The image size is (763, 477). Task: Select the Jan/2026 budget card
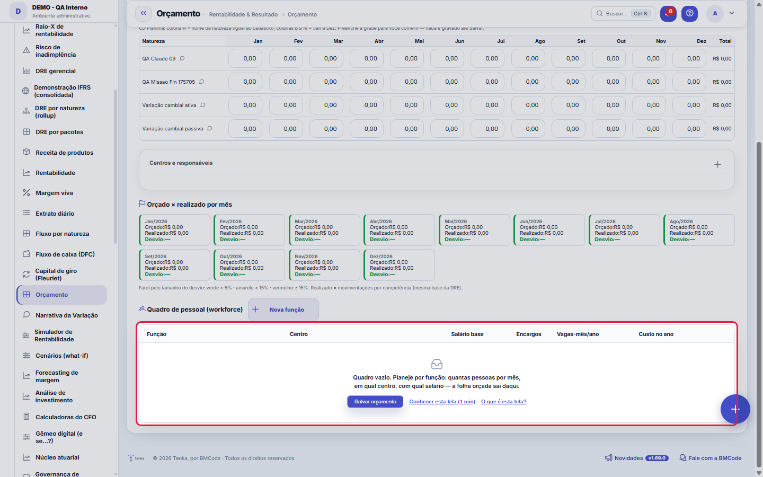(x=174, y=230)
